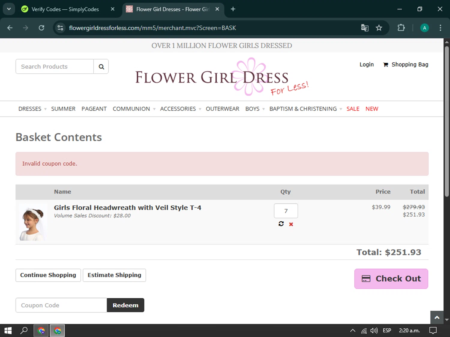The image size is (450, 337).
Task: Click the quantity box showing 7
Action: click(286, 211)
